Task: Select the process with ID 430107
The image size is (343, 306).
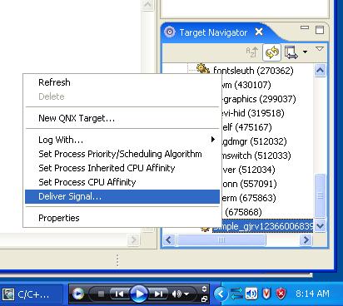Action: [246, 85]
